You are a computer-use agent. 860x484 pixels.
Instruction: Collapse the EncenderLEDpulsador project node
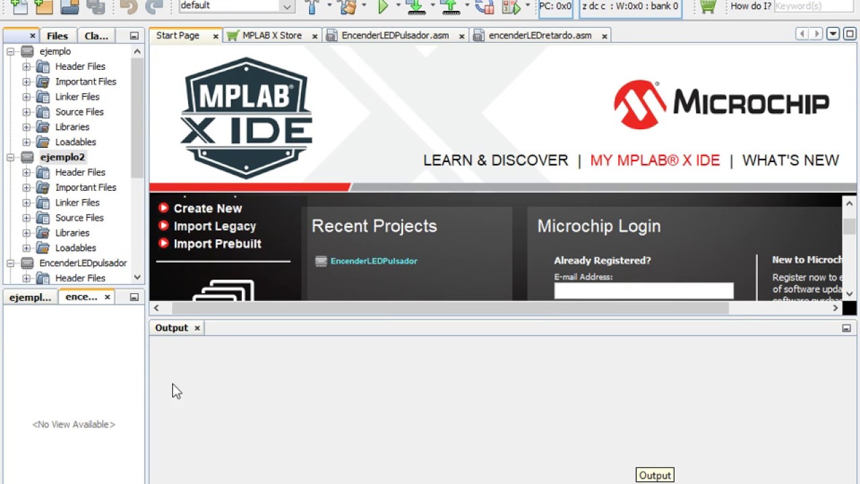click(11, 263)
